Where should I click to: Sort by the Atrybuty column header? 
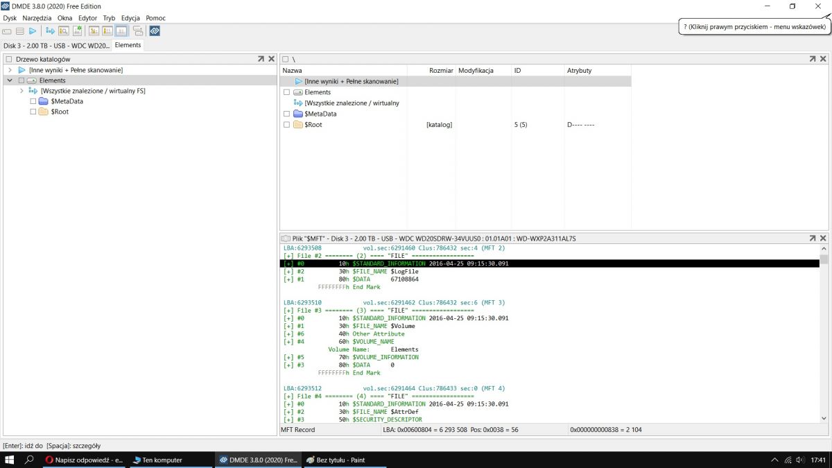(598, 71)
